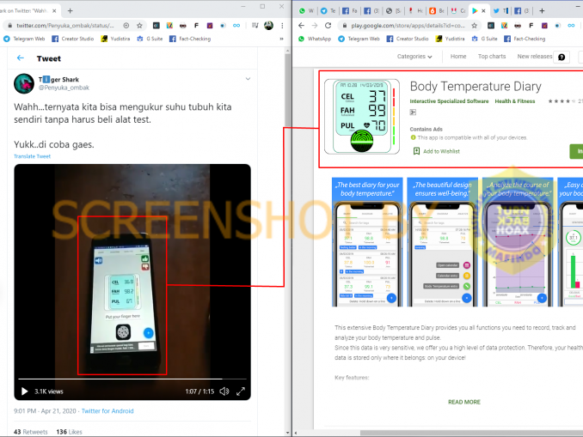
Task: Click Twitter page vertical scrollbar
Action: tap(288, 89)
